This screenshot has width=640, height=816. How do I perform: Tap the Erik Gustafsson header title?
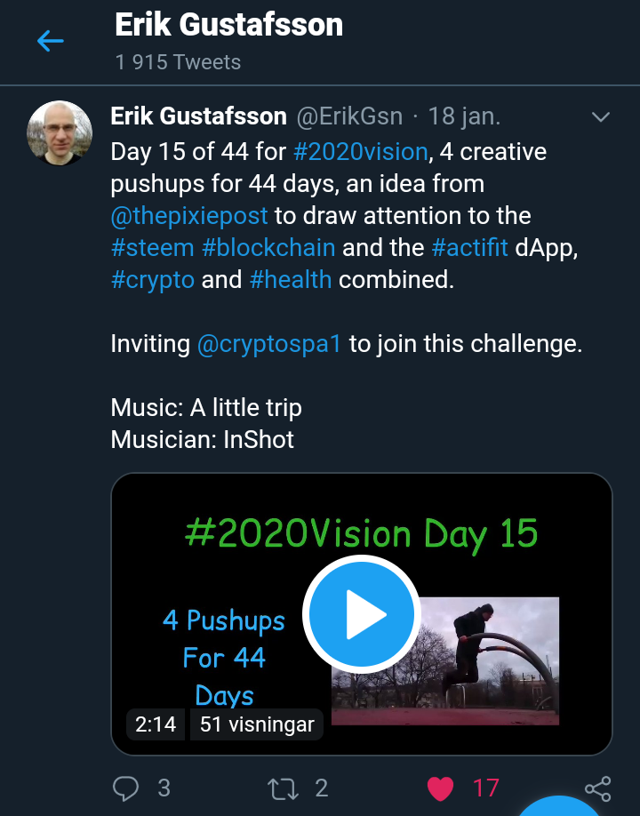coord(229,25)
